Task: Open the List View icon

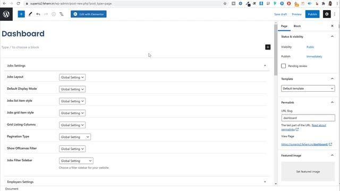Action: 62,14
